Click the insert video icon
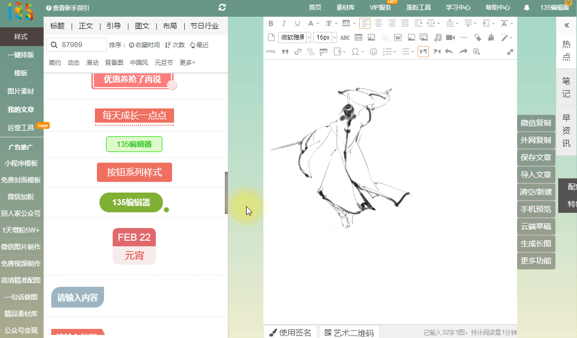Viewport: 577px width, 338px height. [x=450, y=37]
